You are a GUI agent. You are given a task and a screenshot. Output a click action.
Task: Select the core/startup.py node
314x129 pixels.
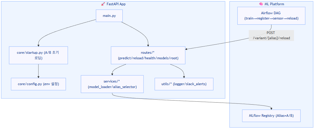pyautogui.click(x=38, y=55)
